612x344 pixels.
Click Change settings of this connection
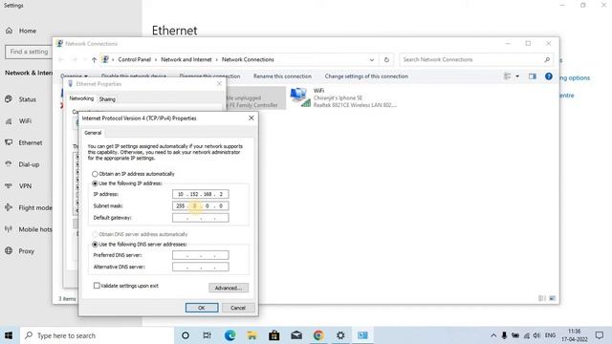tap(366, 76)
